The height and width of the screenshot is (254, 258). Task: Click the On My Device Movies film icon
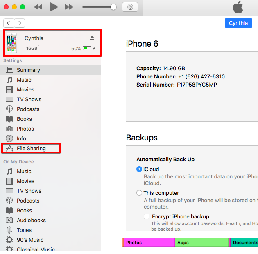[9, 181]
